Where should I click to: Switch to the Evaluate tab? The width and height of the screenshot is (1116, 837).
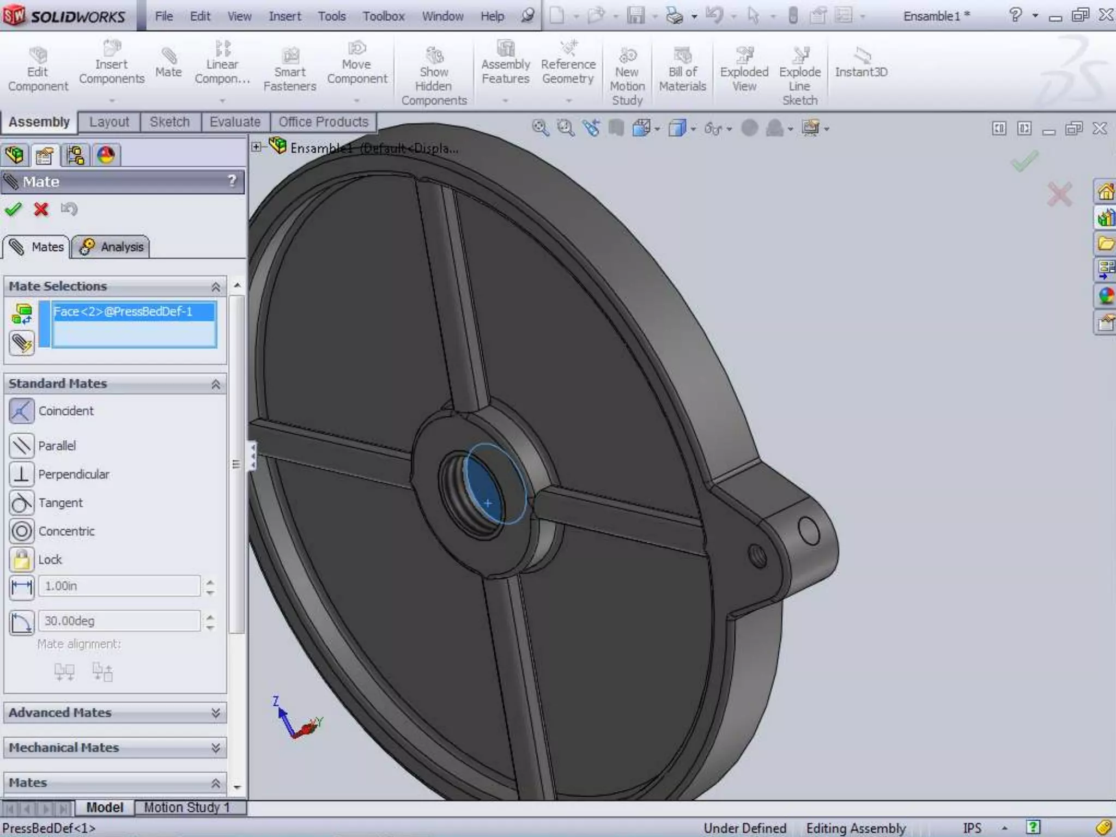coord(235,122)
